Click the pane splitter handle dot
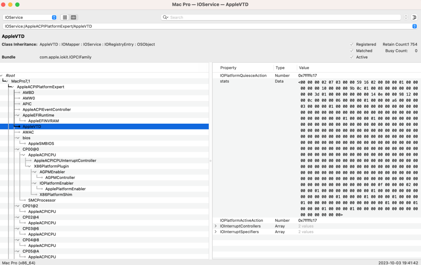The image size is (421, 265). pyautogui.click(x=210, y=161)
